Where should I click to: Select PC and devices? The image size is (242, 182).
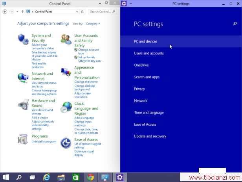pyautogui.click(x=181, y=41)
